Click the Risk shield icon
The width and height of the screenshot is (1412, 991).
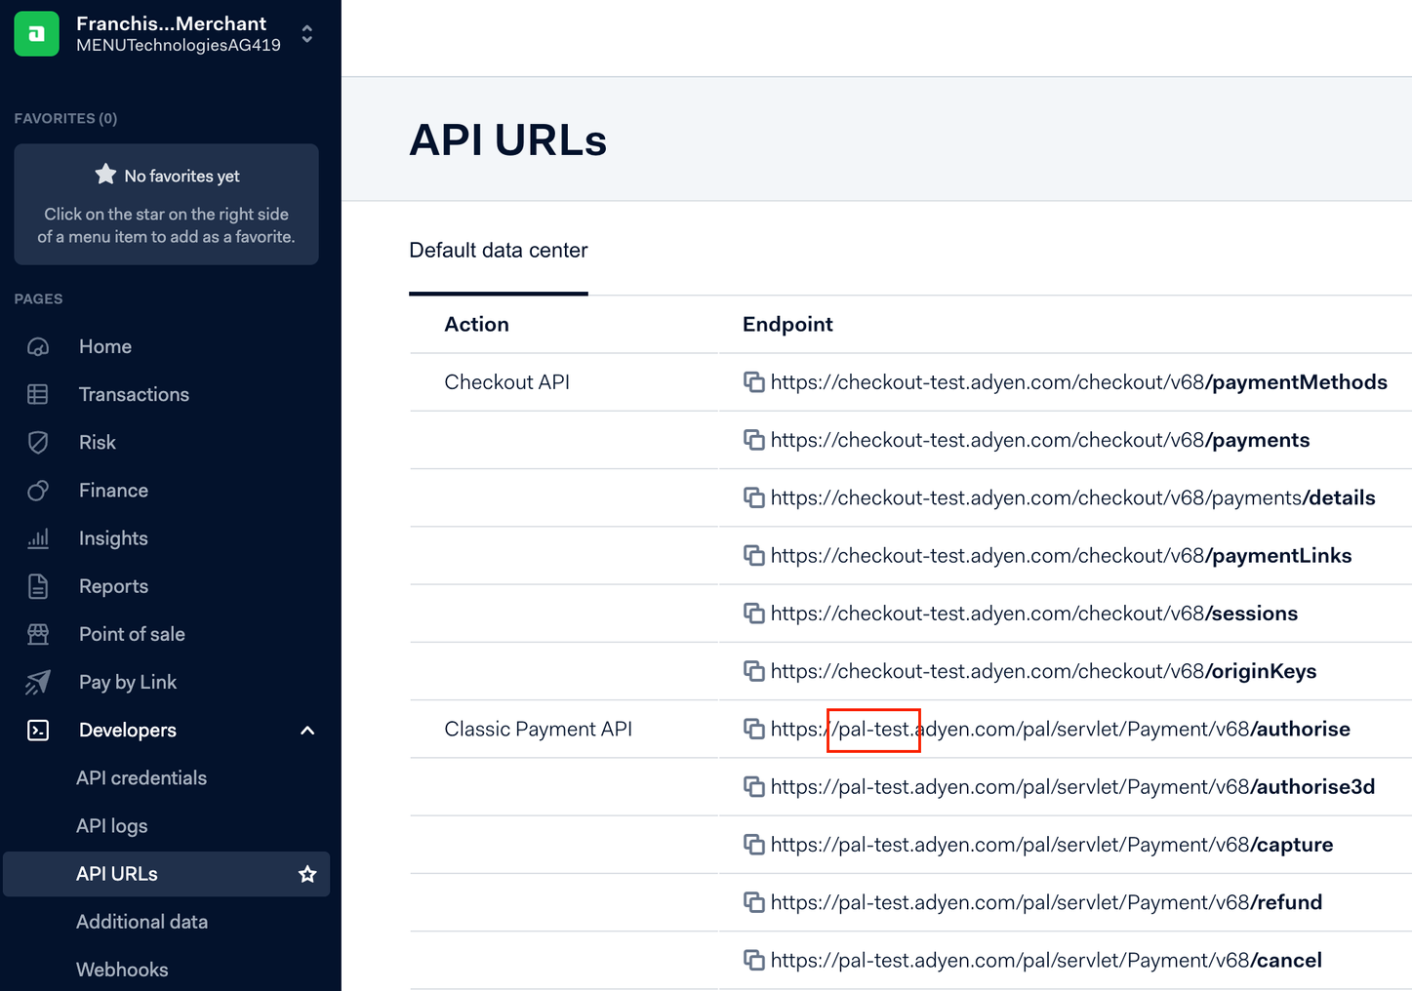pos(37,442)
